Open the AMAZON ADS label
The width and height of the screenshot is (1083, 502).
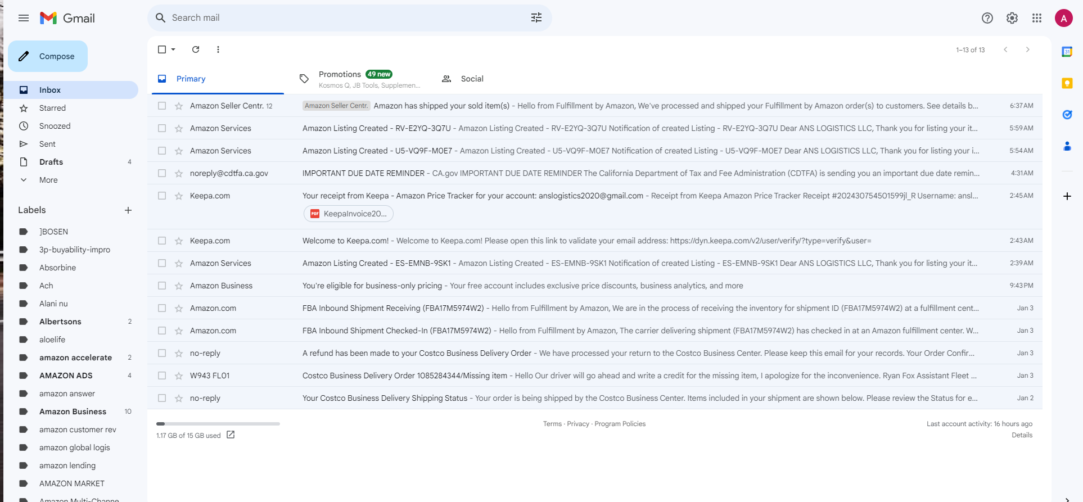(x=71, y=376)
